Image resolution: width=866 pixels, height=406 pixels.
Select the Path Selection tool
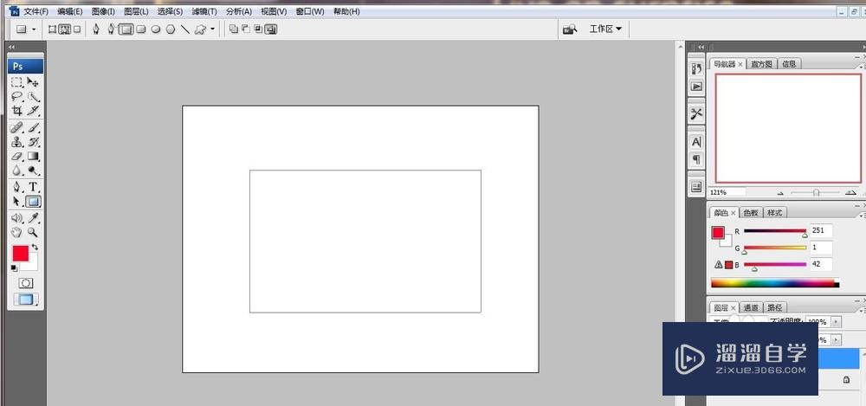pos(17,202)
